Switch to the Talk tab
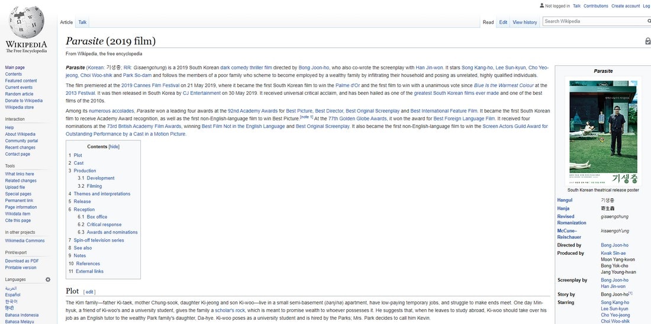The height and width of the screenshot is (324, 651). (83, 23)
